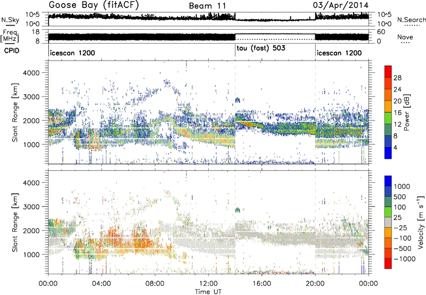This screenshot has width=426, height=295.
Task: Click the 'N.Sky' legend label
Action: coord(10,20)
